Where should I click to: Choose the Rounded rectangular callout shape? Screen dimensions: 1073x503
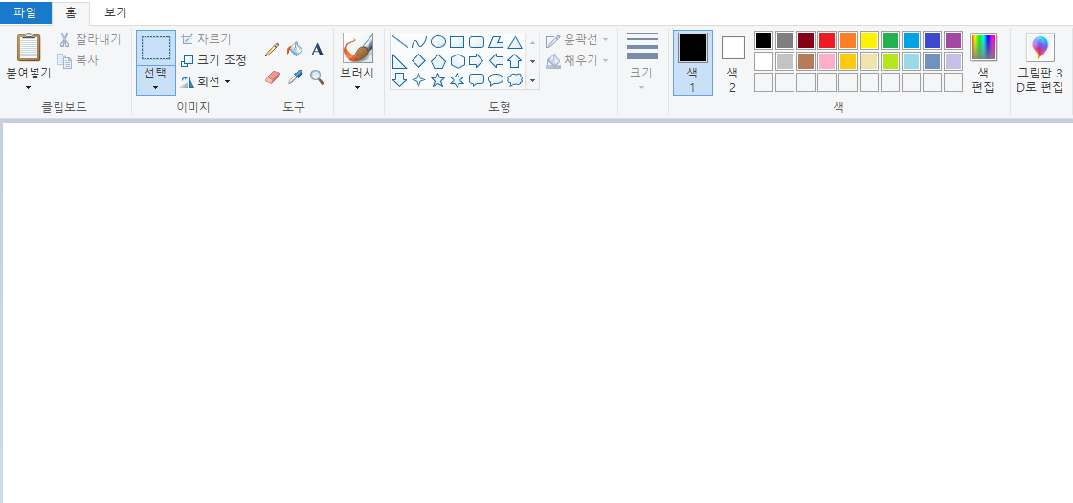tap(477, 80)
